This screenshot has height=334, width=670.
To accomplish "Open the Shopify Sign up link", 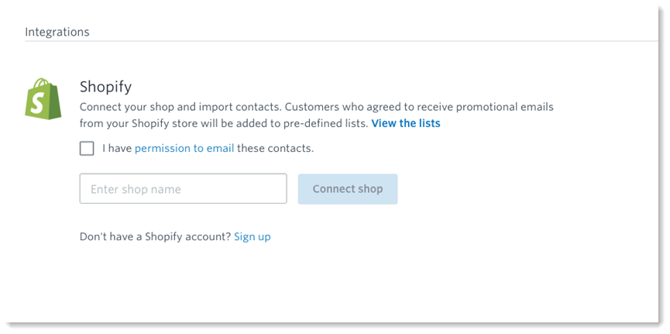I will [252, 237].
